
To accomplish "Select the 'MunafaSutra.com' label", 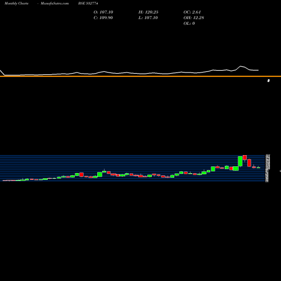I will click(x=55, y=3).
